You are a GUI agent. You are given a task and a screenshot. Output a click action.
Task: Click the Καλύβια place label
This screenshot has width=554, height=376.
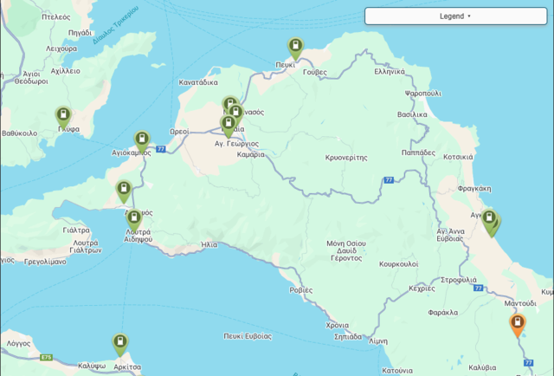482,368
